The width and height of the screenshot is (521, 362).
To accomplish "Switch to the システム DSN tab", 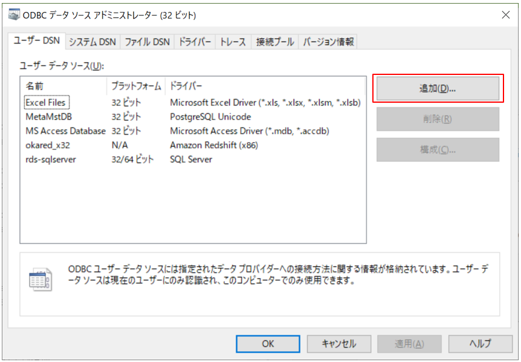I will click(x=92, y=42).
